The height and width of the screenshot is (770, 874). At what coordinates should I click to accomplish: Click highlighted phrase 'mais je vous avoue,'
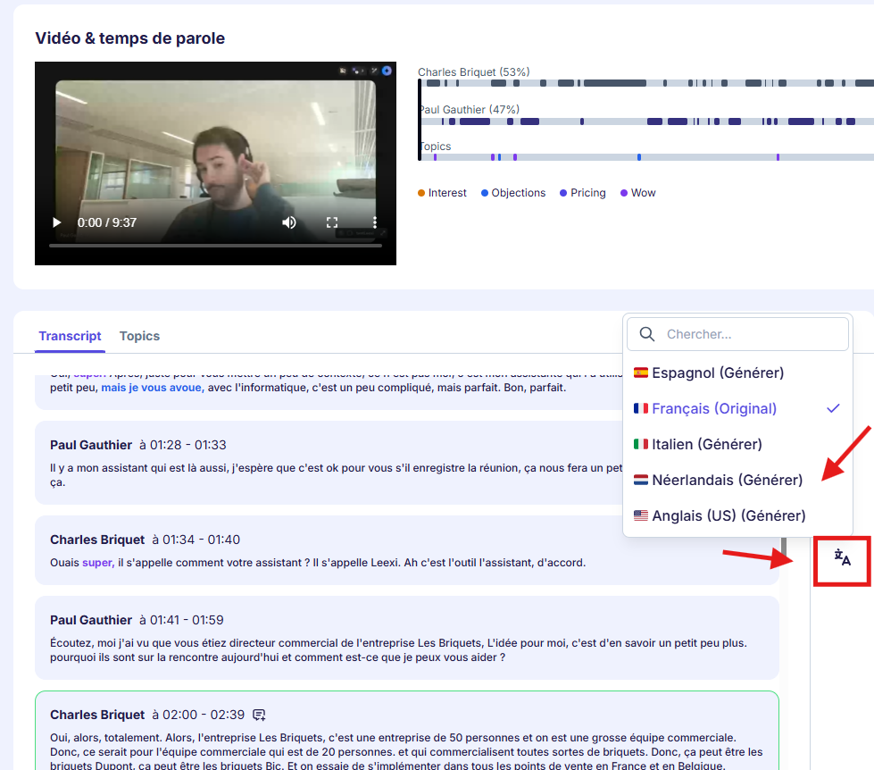click(153, 388)
